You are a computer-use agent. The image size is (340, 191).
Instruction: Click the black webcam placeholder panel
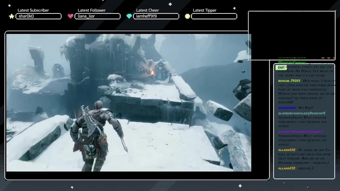click(x=292, y=36)
